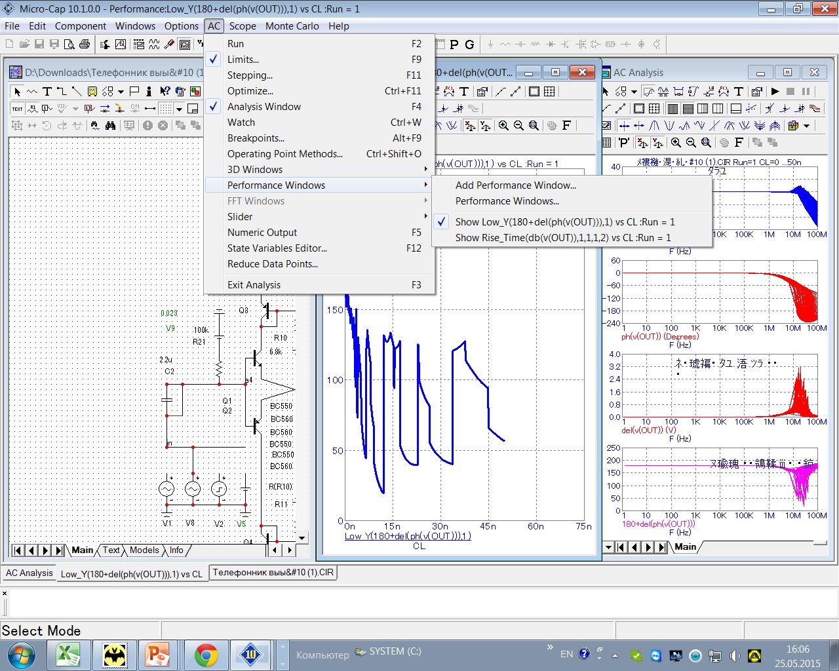Click schematic vertical scrollbar down arrow
839x671 pixels.
pyautogui.click(x=302, y=537)
